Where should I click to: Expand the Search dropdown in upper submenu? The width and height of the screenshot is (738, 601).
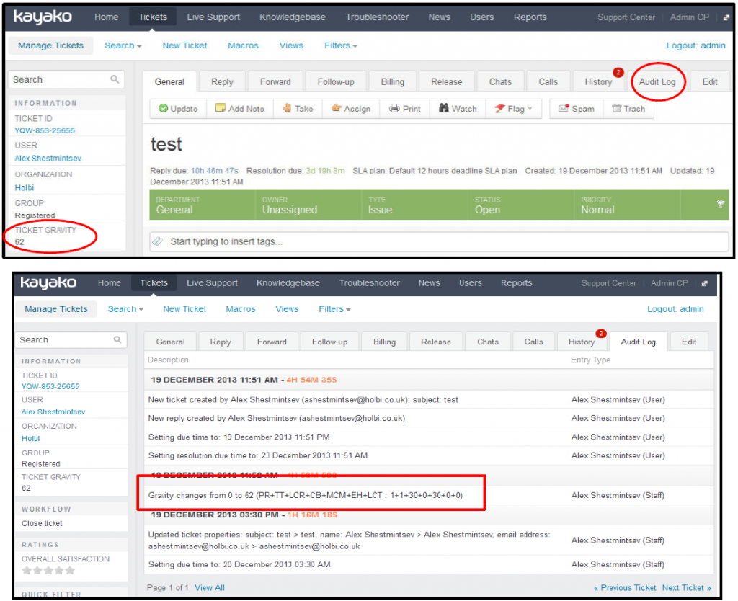pos(123,45)
